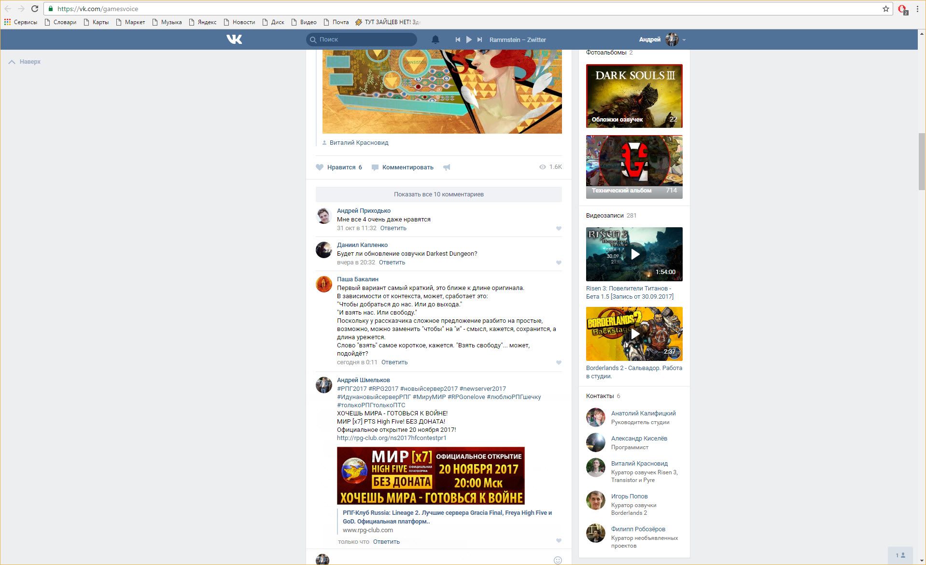This screenshot has width=926, height=565.
Task: Open the Сервисы apps bookmark
Action: (21, 22)
